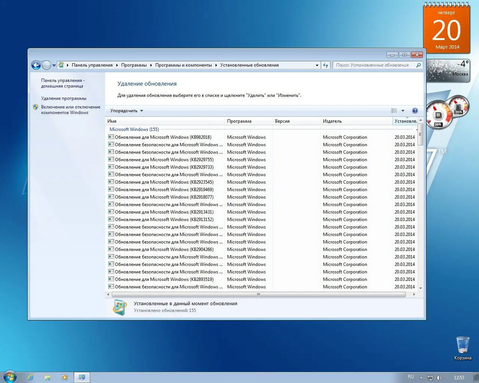The width and height of the screenshot is (479, 383).
Task: Click the magnifier search icon
Action: (419, 65)
